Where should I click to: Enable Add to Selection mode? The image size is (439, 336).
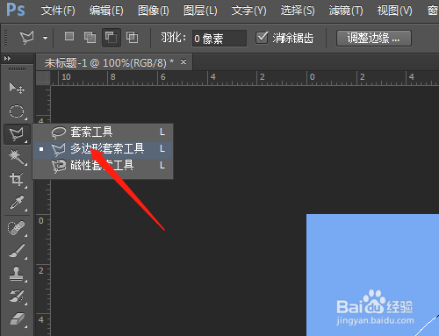tap(90, 38)
